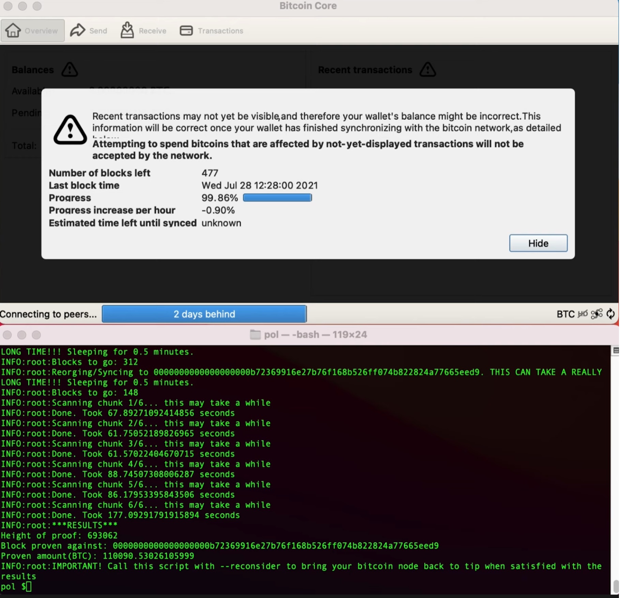Screen dimensions: 621x598
Task: Click the split pane icon in terminal
Action: 616,350
